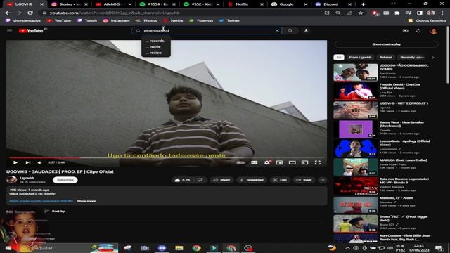The width and height of the screenshot is (450, 253).
Task: Open the Freddie Dredd Cha Cha thumbnail
Action: 356,91
